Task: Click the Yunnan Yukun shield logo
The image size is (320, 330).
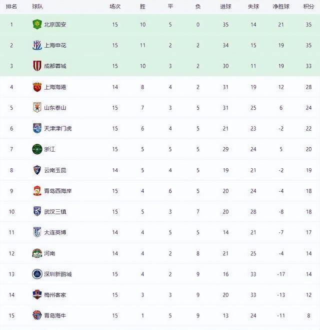Action: click(x=37, y=170)
